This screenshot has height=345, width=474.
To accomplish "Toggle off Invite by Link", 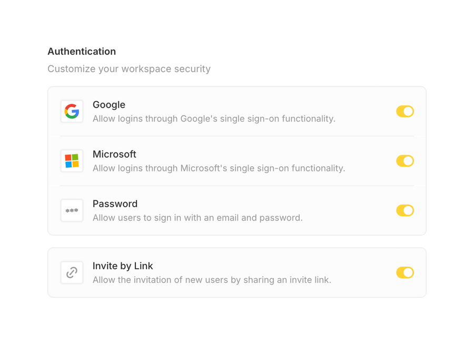I will tap(404, 272).
